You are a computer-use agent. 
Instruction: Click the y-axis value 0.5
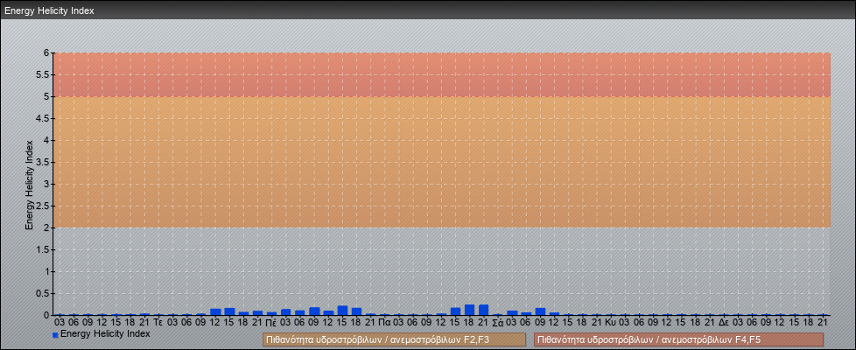44,293
